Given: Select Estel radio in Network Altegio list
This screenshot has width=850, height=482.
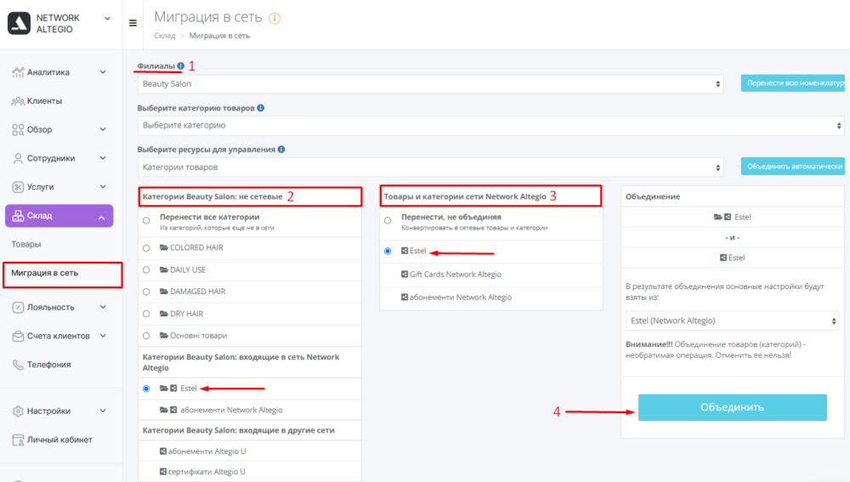Looking at the screenshot, I should tap(388, 251).
